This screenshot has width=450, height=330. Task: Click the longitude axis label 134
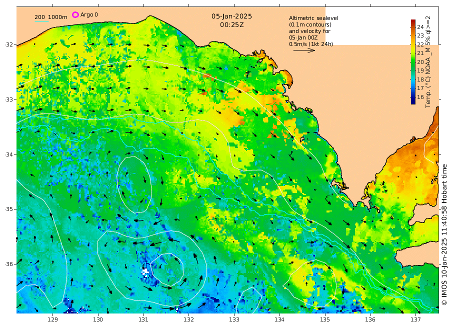click(279, 319)
